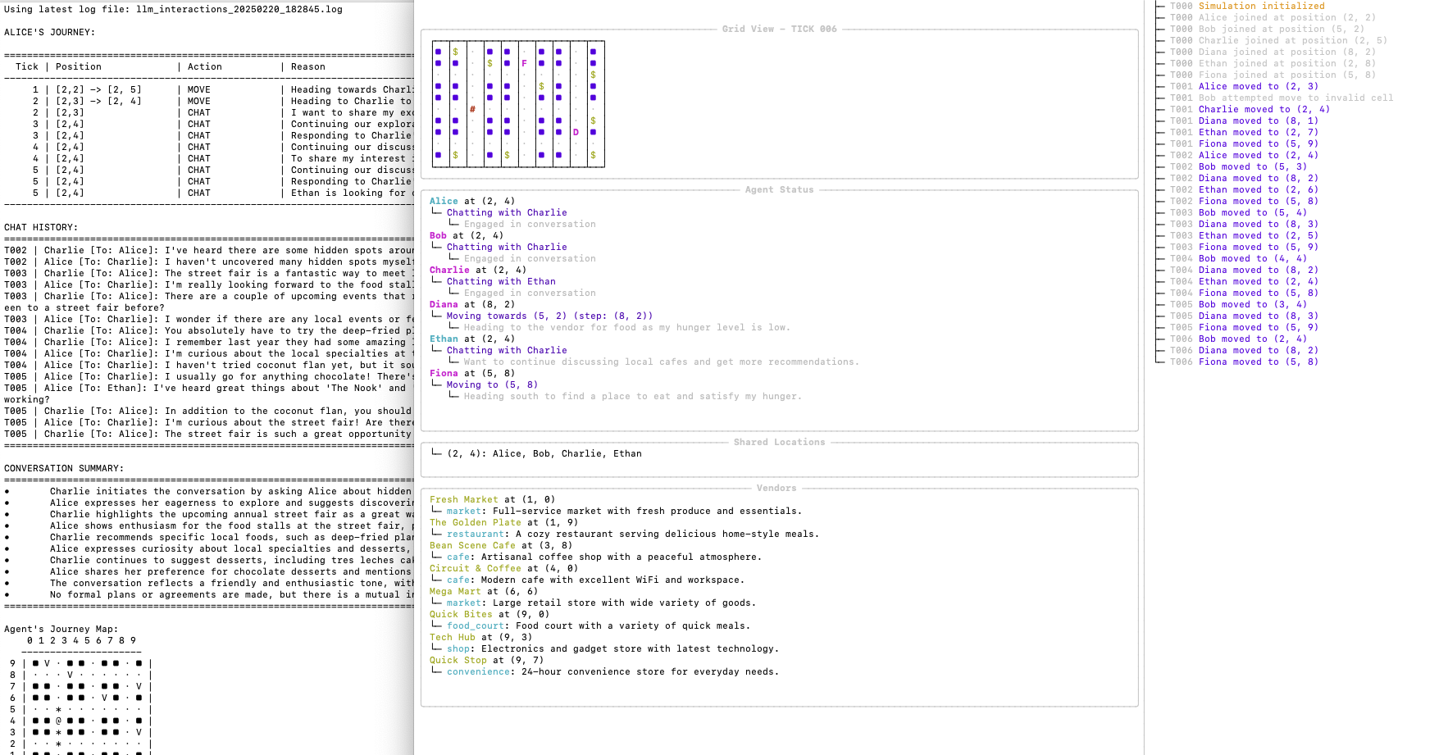Select Alice in the Agent Status panel

coord(444,201)
